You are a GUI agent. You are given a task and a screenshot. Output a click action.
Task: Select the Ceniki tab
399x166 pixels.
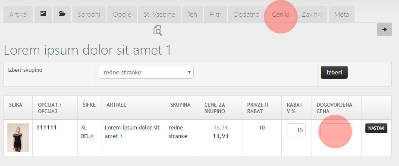tap(280, 14)
